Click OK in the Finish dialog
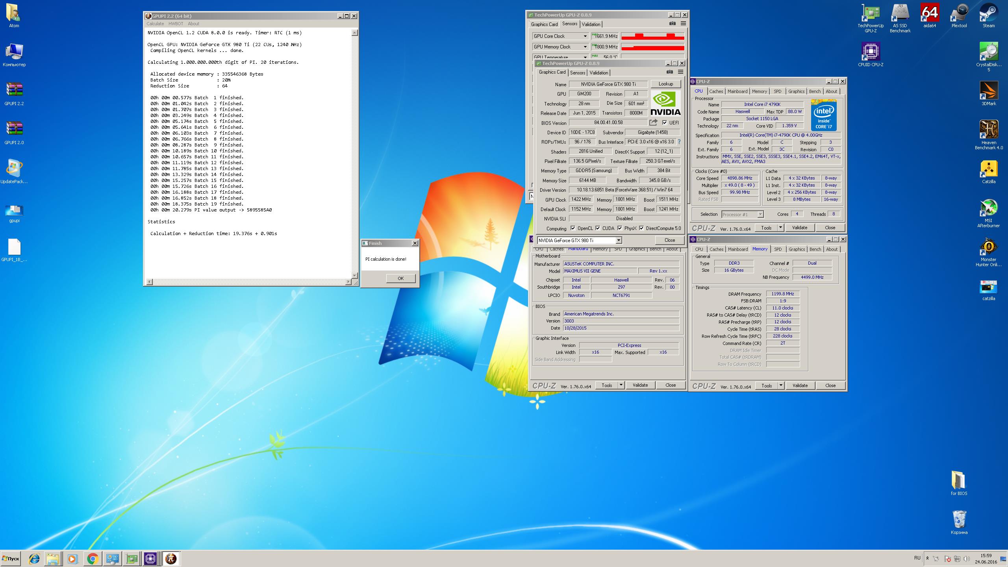Image resolution: width=1008 pixels, height=567 pixels. (x=400, y=278)
